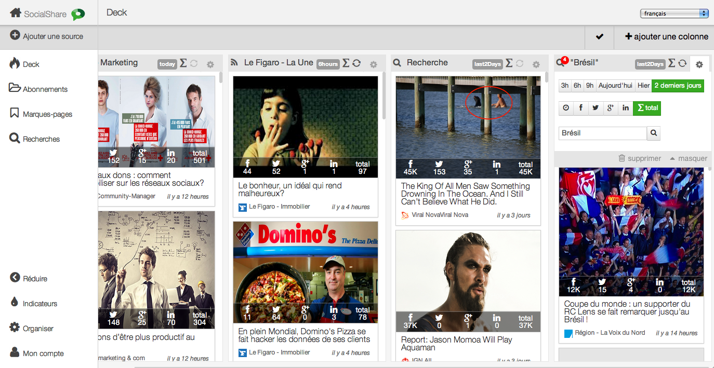Refresh the "Brésil" column
Image resolution: width=714 pixels, height=368 pixels.
coord(682,63)
